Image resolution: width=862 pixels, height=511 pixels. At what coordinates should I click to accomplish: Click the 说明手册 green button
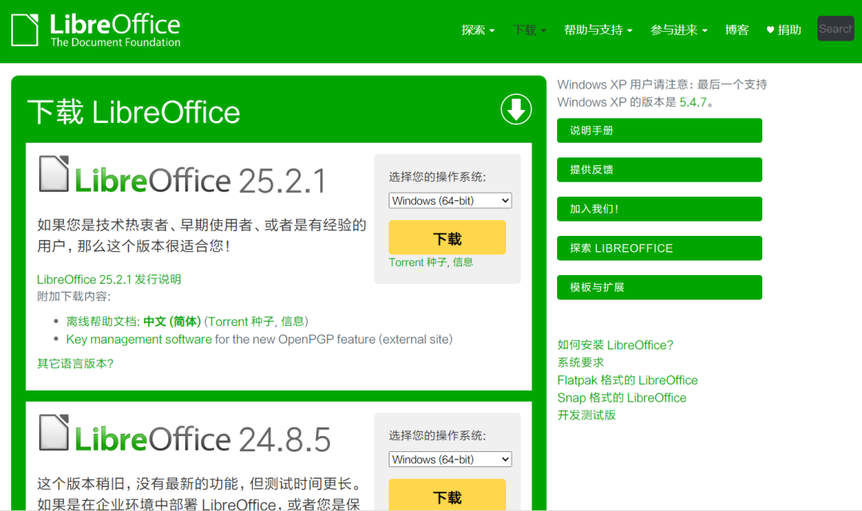tap(659, 131)
